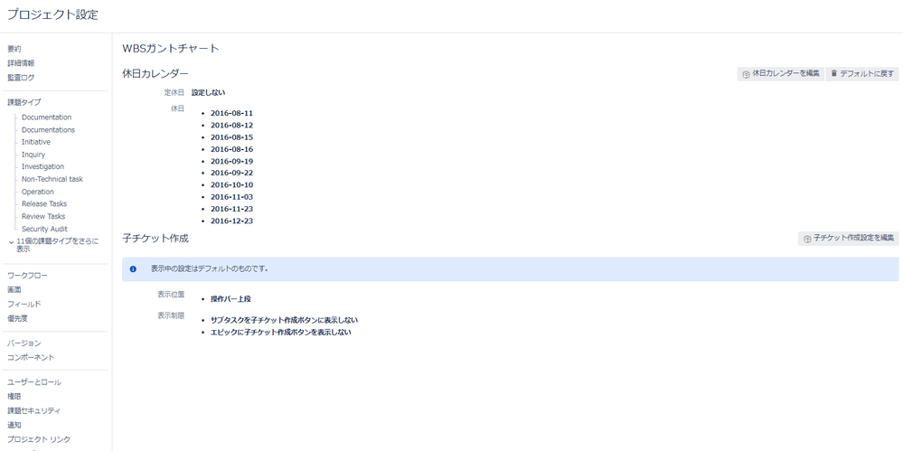
Task: Navigate to バージョン in sidebar
Action: (24, 343)
